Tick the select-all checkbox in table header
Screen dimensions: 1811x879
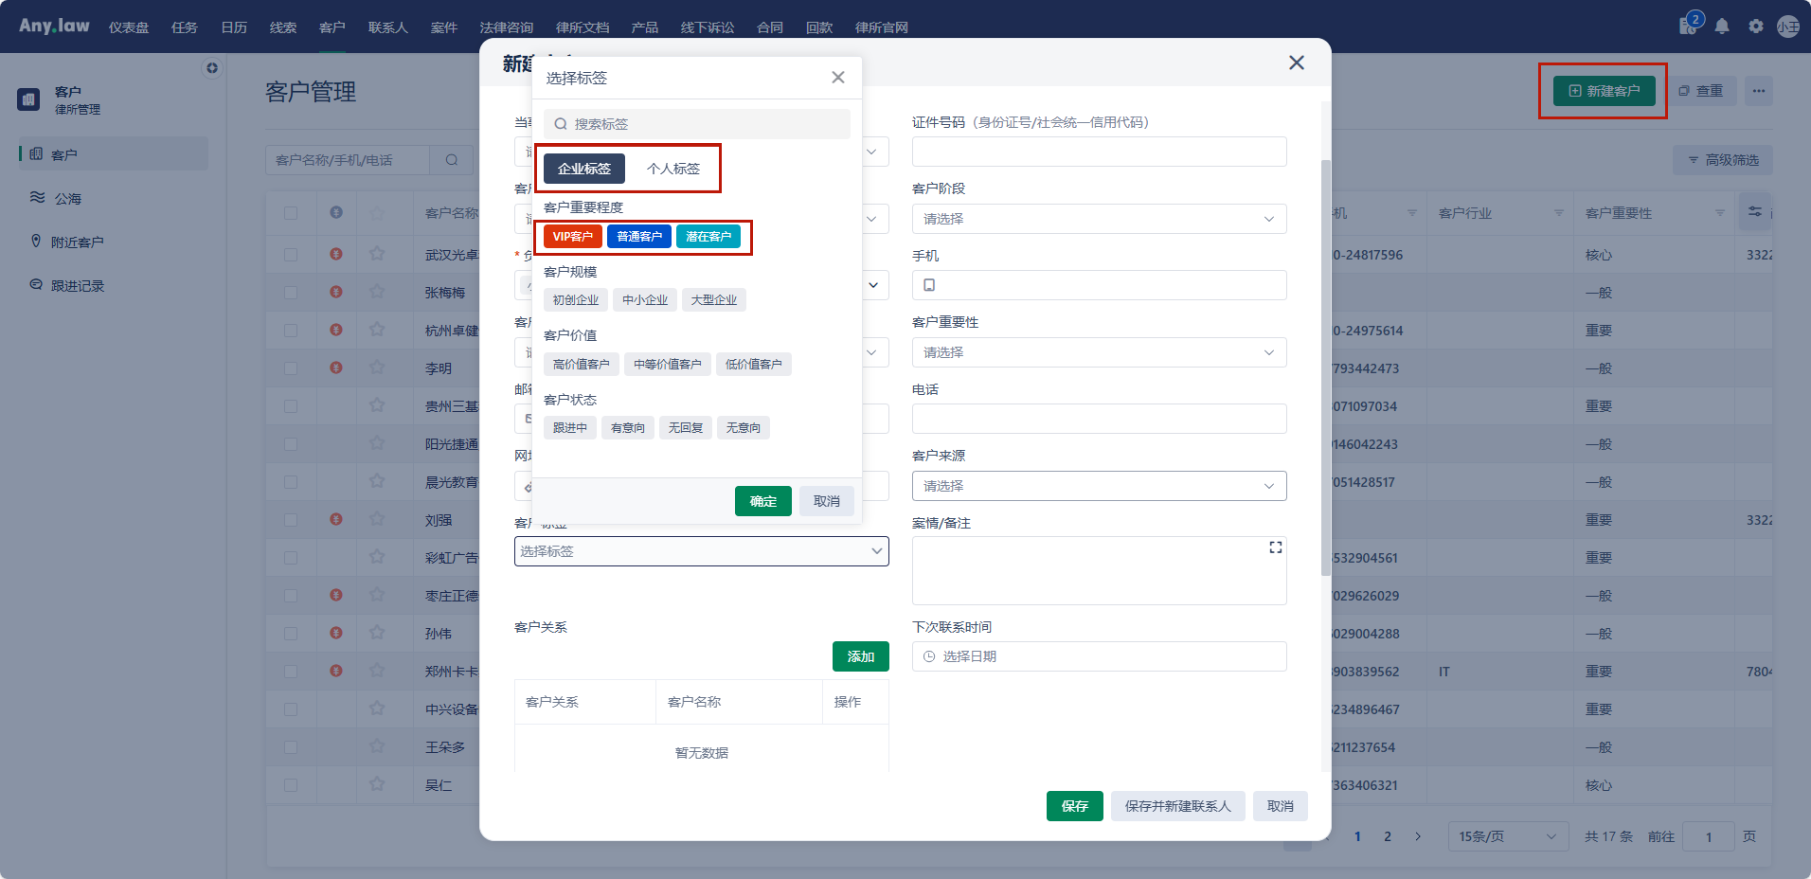coord(291,213)
